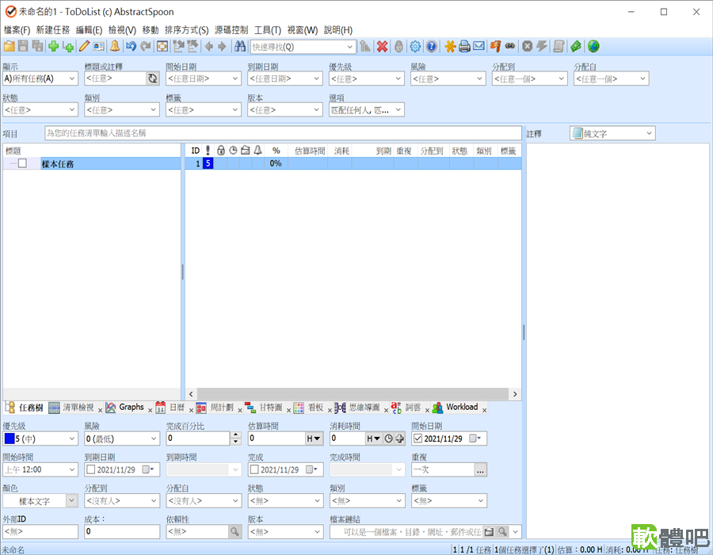The height and width of the screenshot is (555, 713).
Task: Open preferences with the blue gear icon
Action: pyautogui.click(x=415, y=47)
